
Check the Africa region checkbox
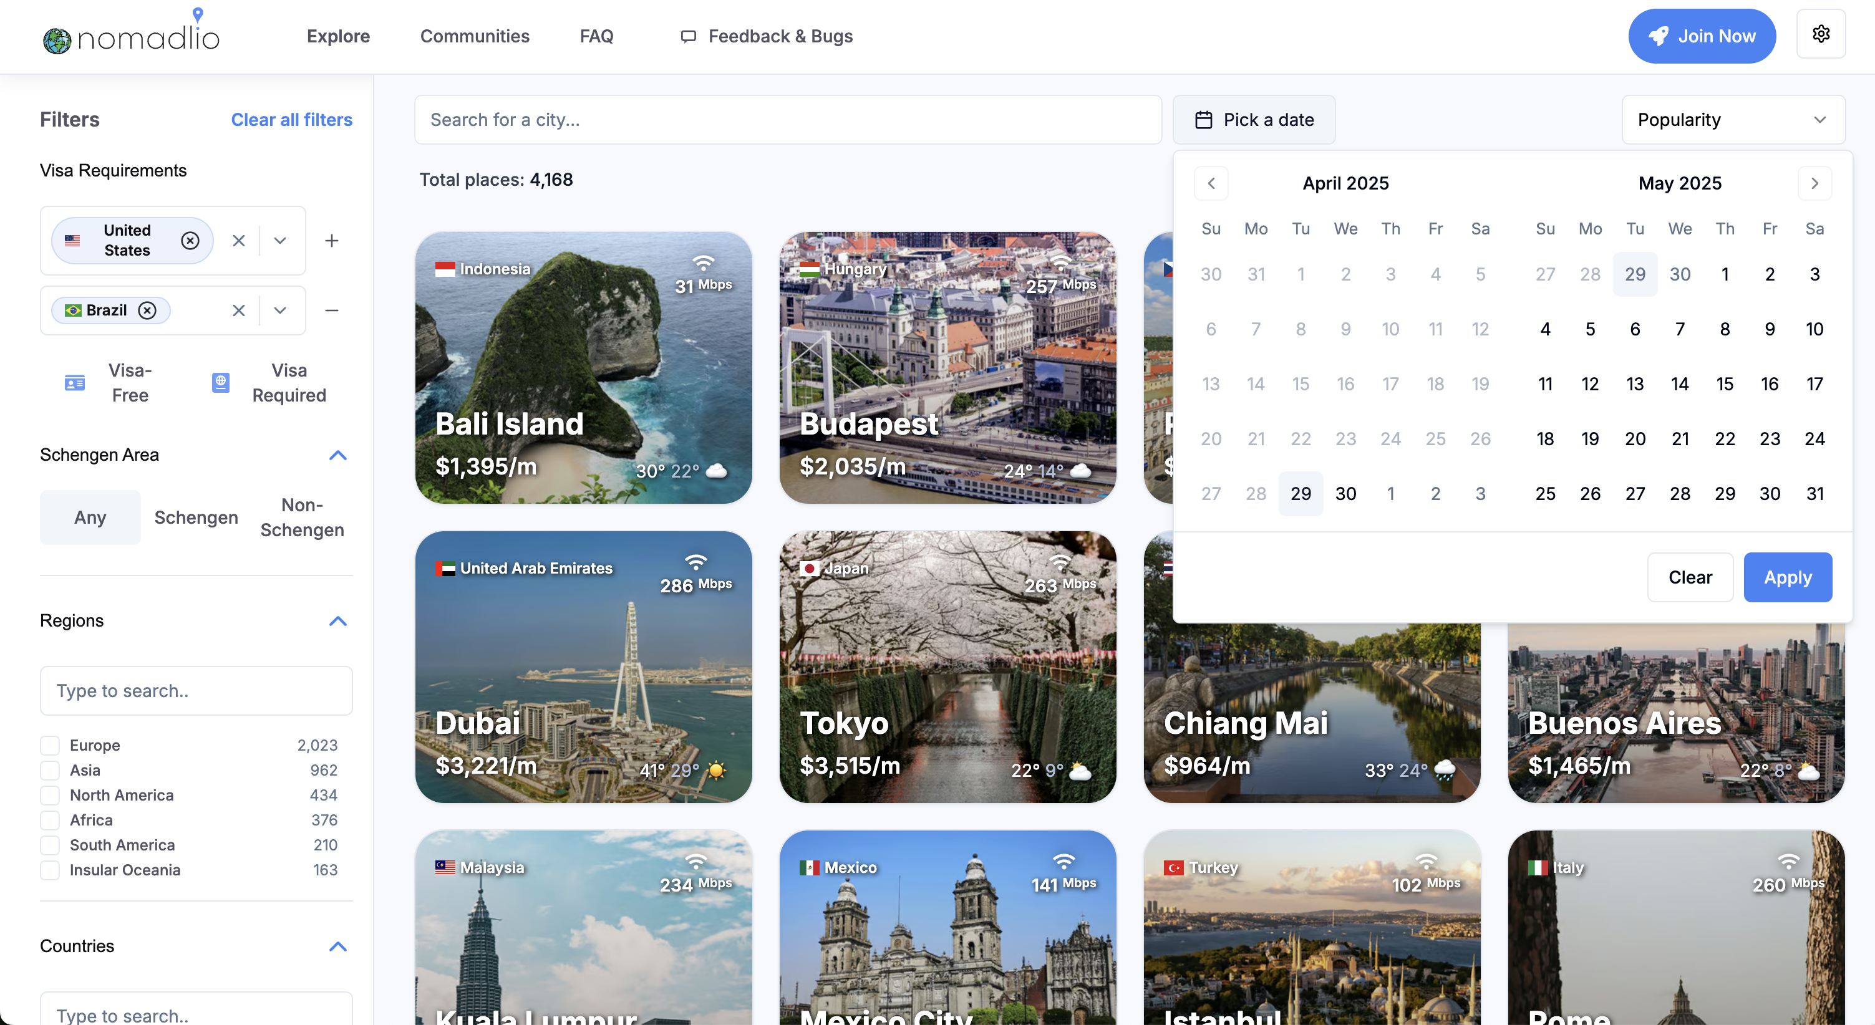tap(51, 820)
